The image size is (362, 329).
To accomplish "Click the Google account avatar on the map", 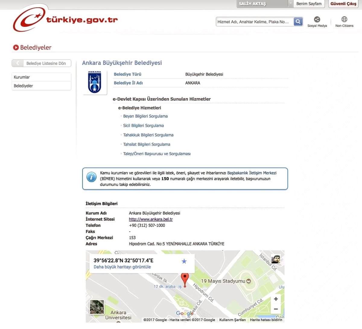I will point(276,259).
